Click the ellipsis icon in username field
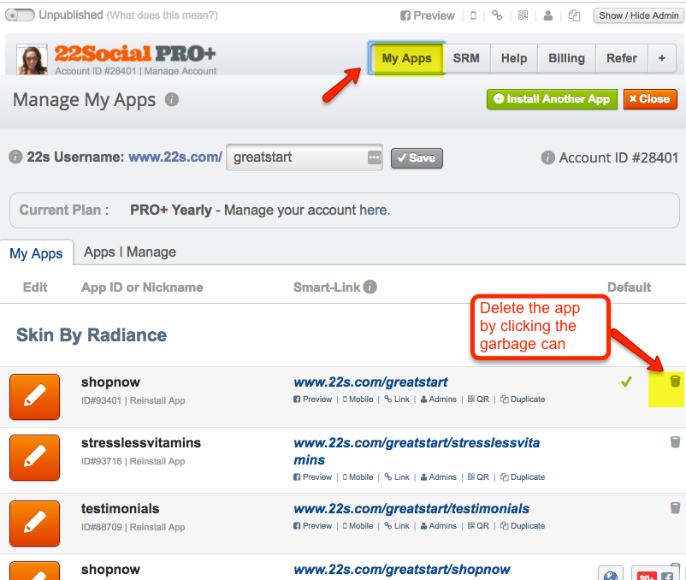Screen dimensions: 686x580 tap(375, 157)
